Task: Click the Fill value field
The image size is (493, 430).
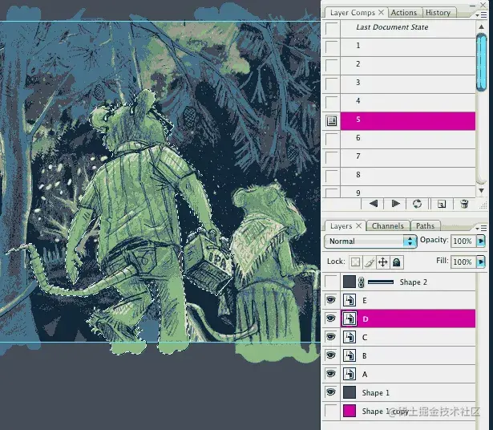Action: (463, 262)
